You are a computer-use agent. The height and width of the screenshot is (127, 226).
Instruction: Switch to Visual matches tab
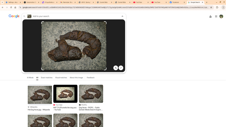(61, 78)
